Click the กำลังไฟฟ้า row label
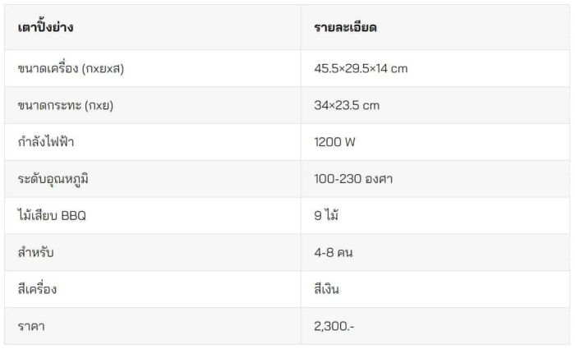Image resolution: width=575 pixels, height=349 pixels. 46,142
